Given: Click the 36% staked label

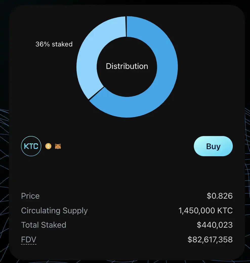Looking at the screenshot, I should click(x=54, y=44).
